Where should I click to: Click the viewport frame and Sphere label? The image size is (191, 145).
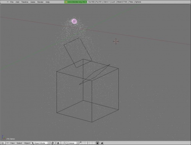(x=11, y=139)
